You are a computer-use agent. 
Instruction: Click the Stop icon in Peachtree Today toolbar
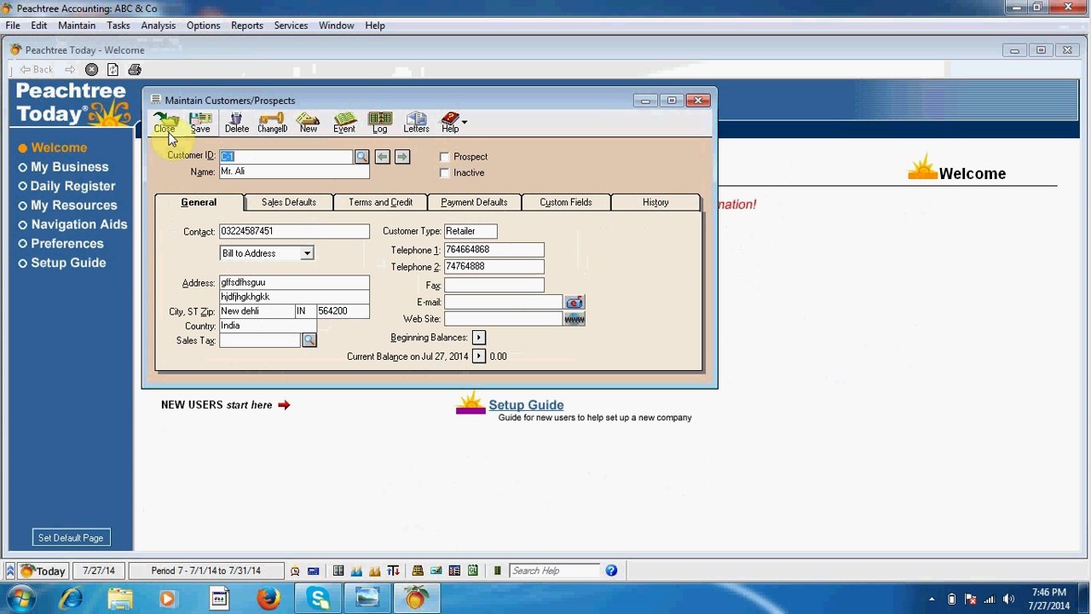coord(91,69)
